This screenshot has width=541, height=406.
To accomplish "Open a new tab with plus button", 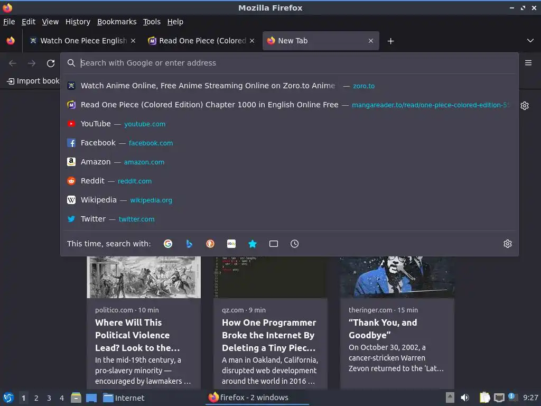I will [x=390, y=41].
